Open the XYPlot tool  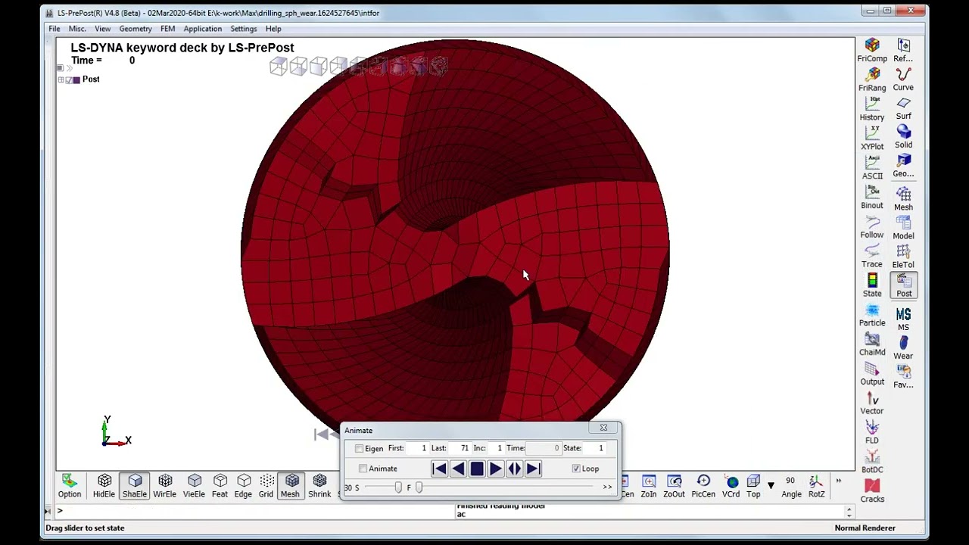(x=872, y=139)
